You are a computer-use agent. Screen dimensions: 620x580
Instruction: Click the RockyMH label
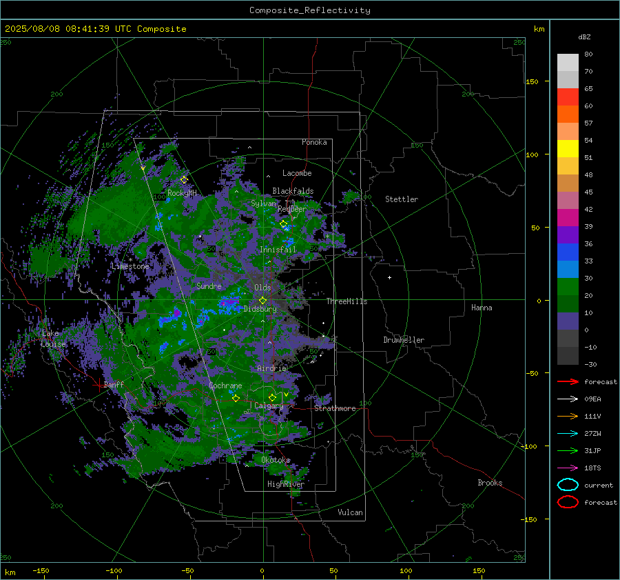(182, 193)
